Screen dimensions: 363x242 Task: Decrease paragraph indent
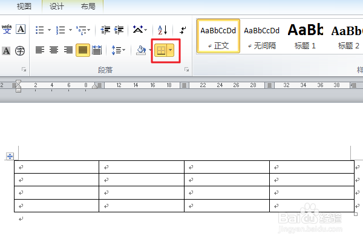tap(105, 30)
